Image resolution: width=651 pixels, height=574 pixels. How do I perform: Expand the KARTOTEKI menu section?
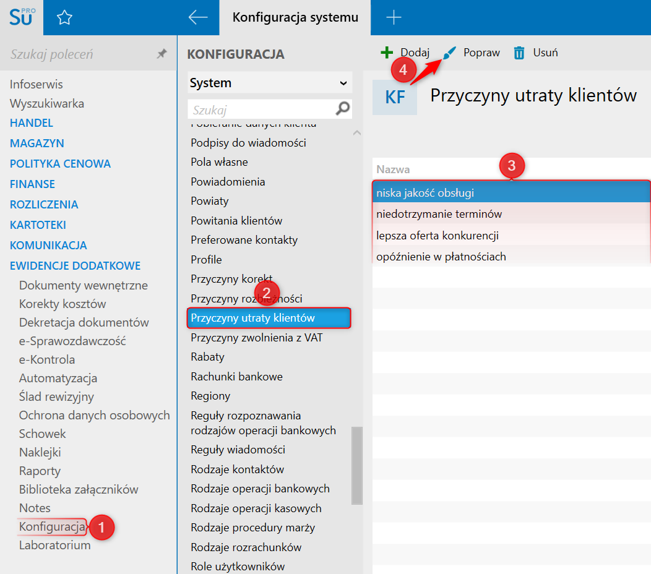tap(38, 225)
